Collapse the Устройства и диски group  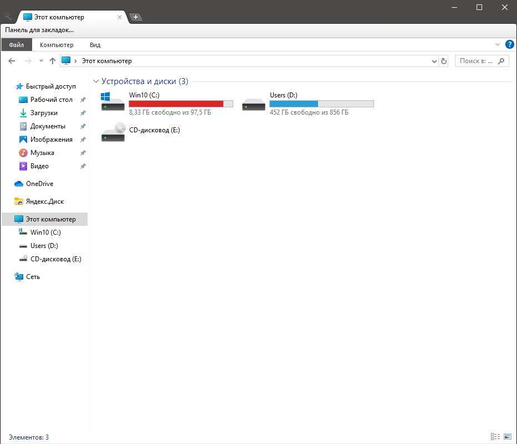pyautogui.click(x=96, y=81)
